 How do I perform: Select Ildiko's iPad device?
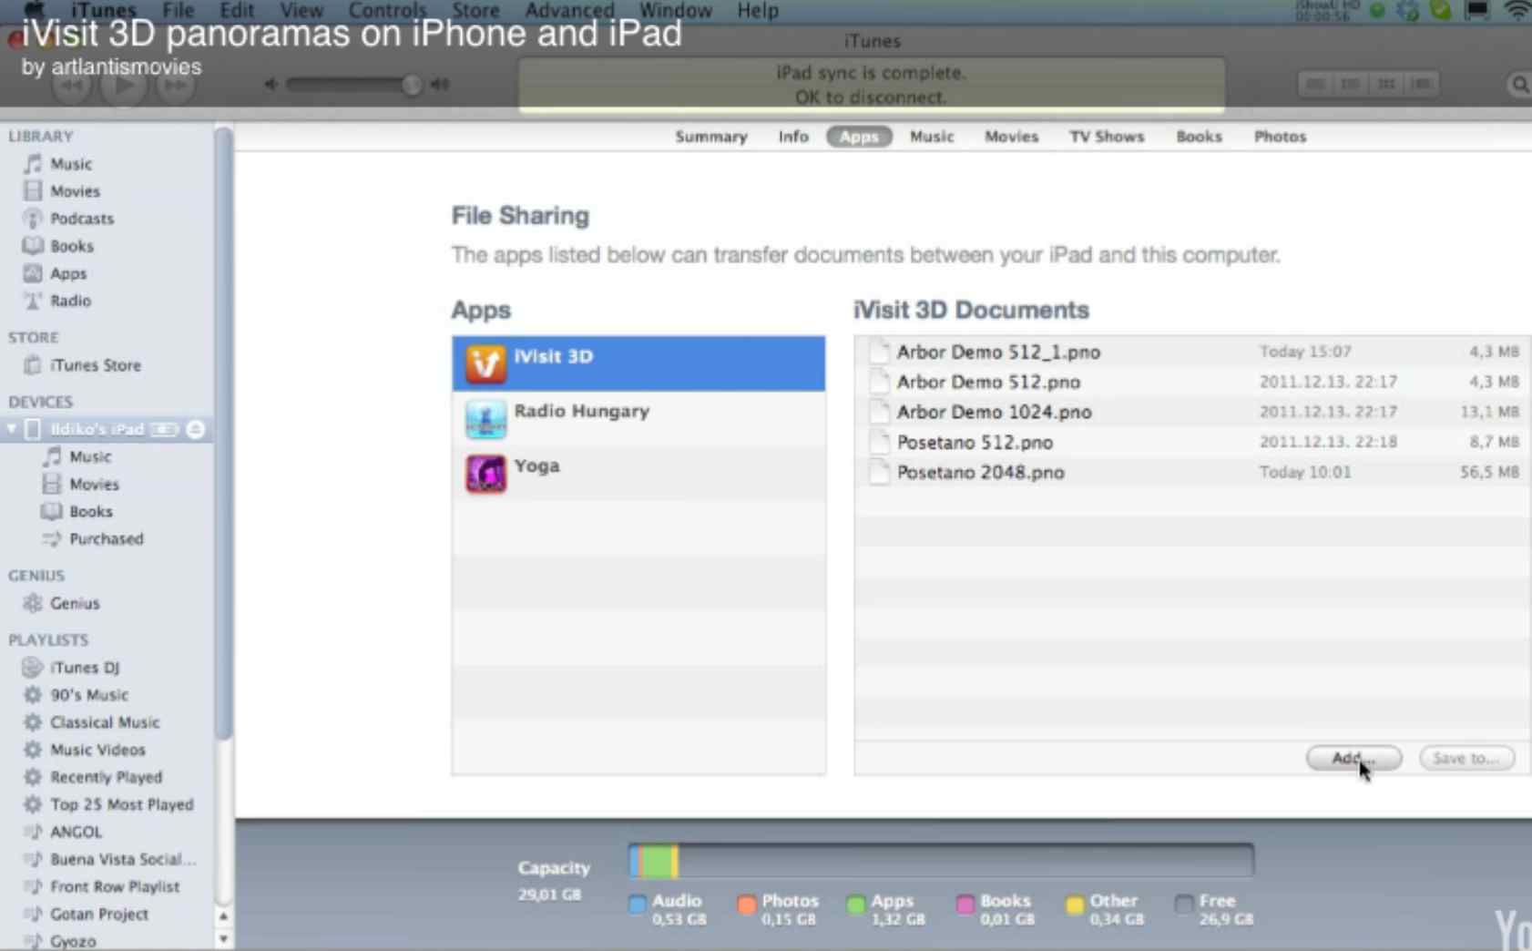coord(97,429)
